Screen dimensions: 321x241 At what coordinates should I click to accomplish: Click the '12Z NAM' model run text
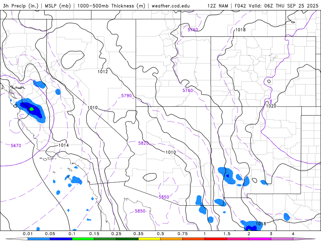click(x=217, y=6)
